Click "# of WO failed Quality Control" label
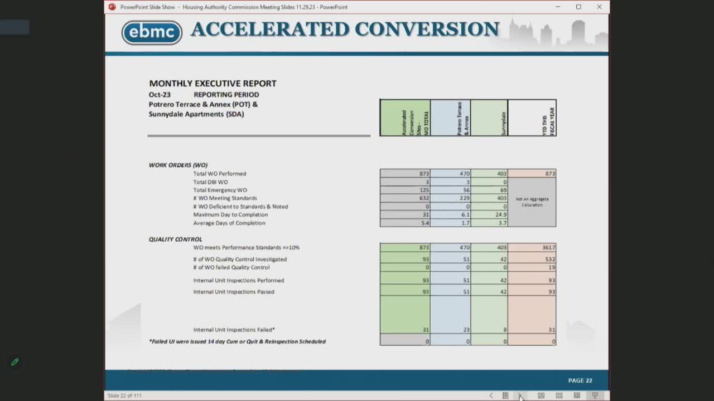Screen dimensions: 714x401 pos(231,267)
